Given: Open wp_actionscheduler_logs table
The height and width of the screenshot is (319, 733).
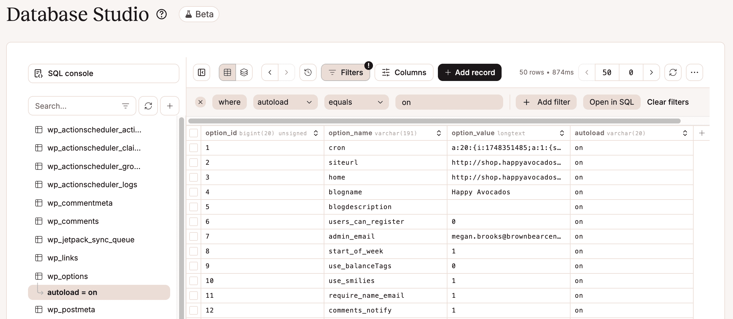Looking at the screenshot, I should [98, 184].
